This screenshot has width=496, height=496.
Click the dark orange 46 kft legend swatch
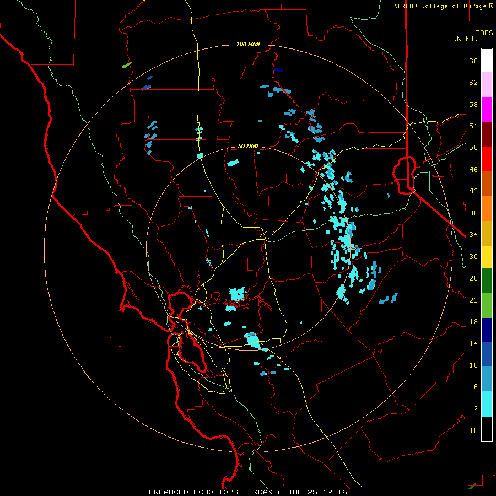coord(487,183)
